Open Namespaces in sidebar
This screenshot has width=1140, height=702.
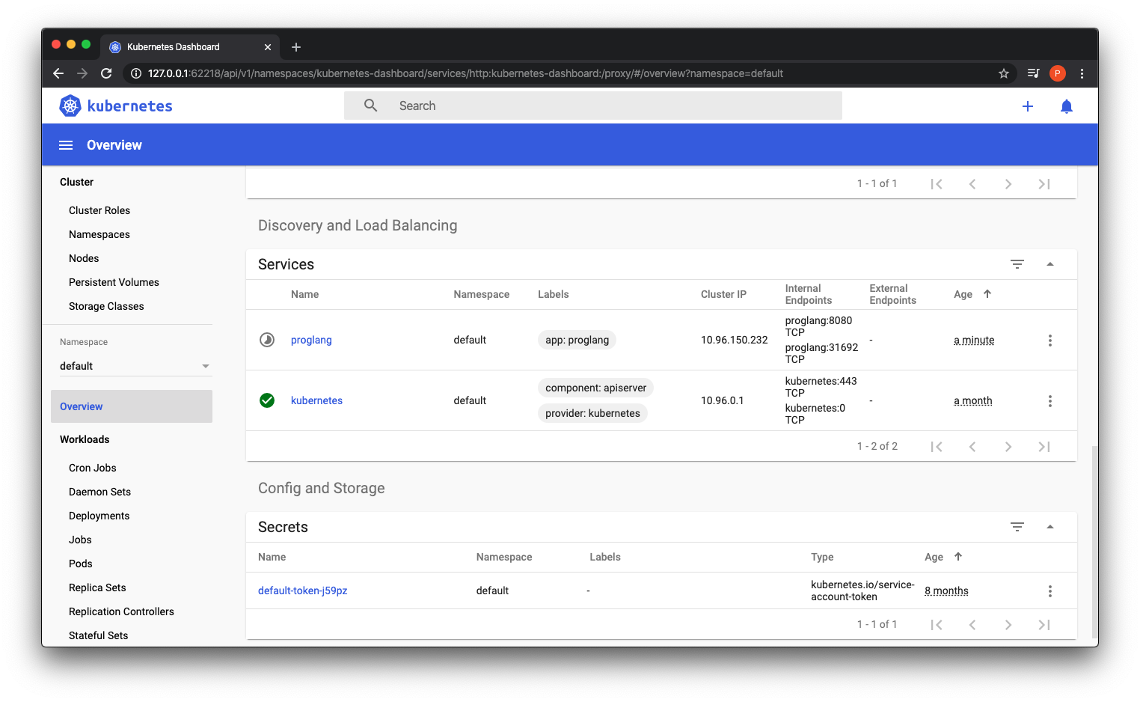pyautogui.click(x=99, y=234)
